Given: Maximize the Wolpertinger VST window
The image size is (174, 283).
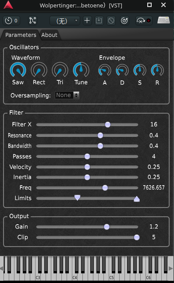Looking at the screenshot, I should click(149, 5).
